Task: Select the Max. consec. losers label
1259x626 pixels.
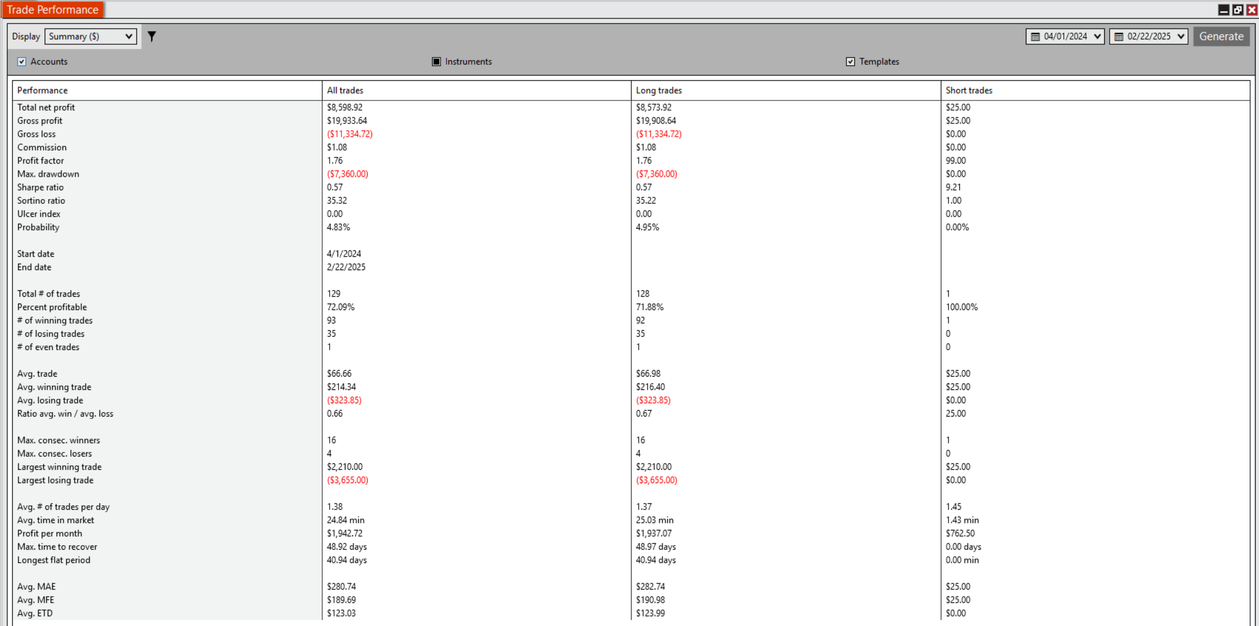Action: pos(54,453)
